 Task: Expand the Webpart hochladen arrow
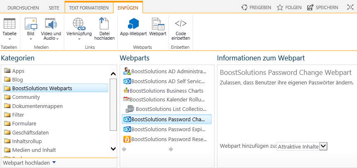pyautogui.click(x=54, y=162)
